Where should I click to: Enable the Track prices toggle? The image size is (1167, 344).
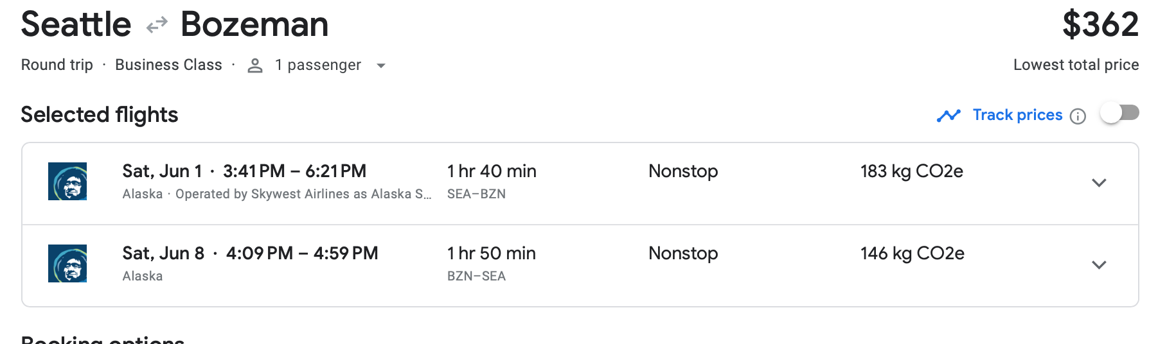click(x=1119, y=114)
